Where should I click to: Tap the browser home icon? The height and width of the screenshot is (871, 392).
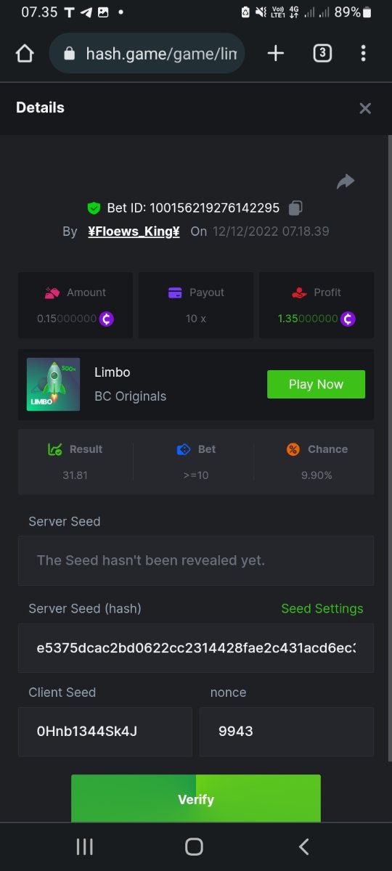[25, 54]
